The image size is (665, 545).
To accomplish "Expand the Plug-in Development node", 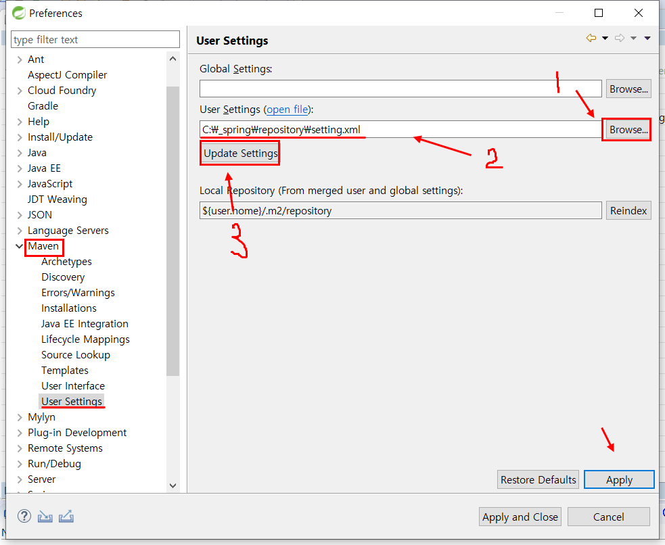I will click(x=20, y=433).
